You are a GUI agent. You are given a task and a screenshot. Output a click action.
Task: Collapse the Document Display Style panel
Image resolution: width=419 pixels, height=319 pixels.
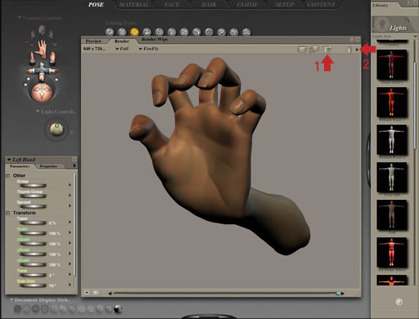point(11,299)
